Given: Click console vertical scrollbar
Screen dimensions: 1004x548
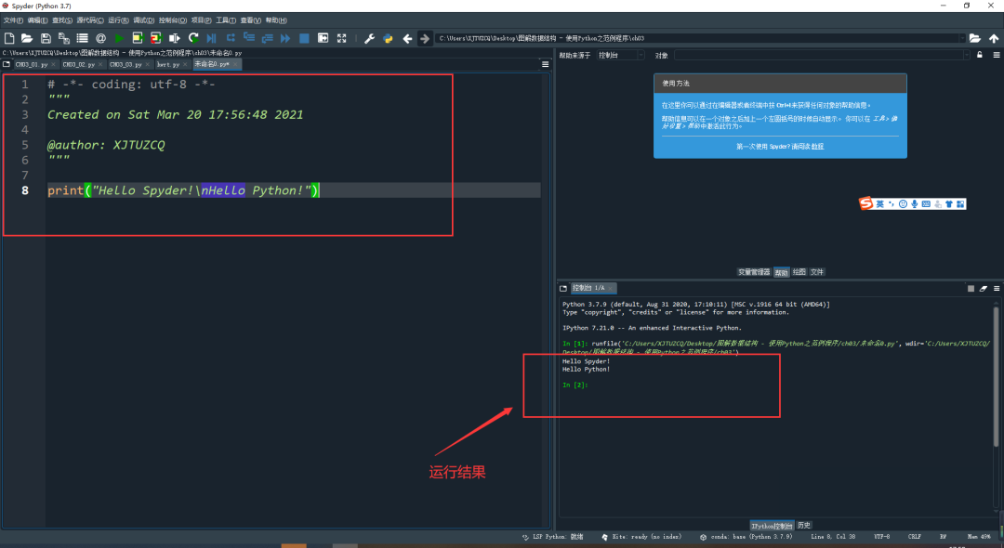Looking at the screenshot, I should click(x=996, y=376).
